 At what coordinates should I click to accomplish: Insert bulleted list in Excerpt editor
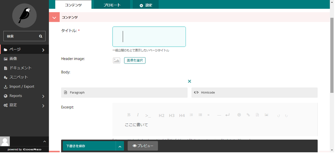[200, 115]
